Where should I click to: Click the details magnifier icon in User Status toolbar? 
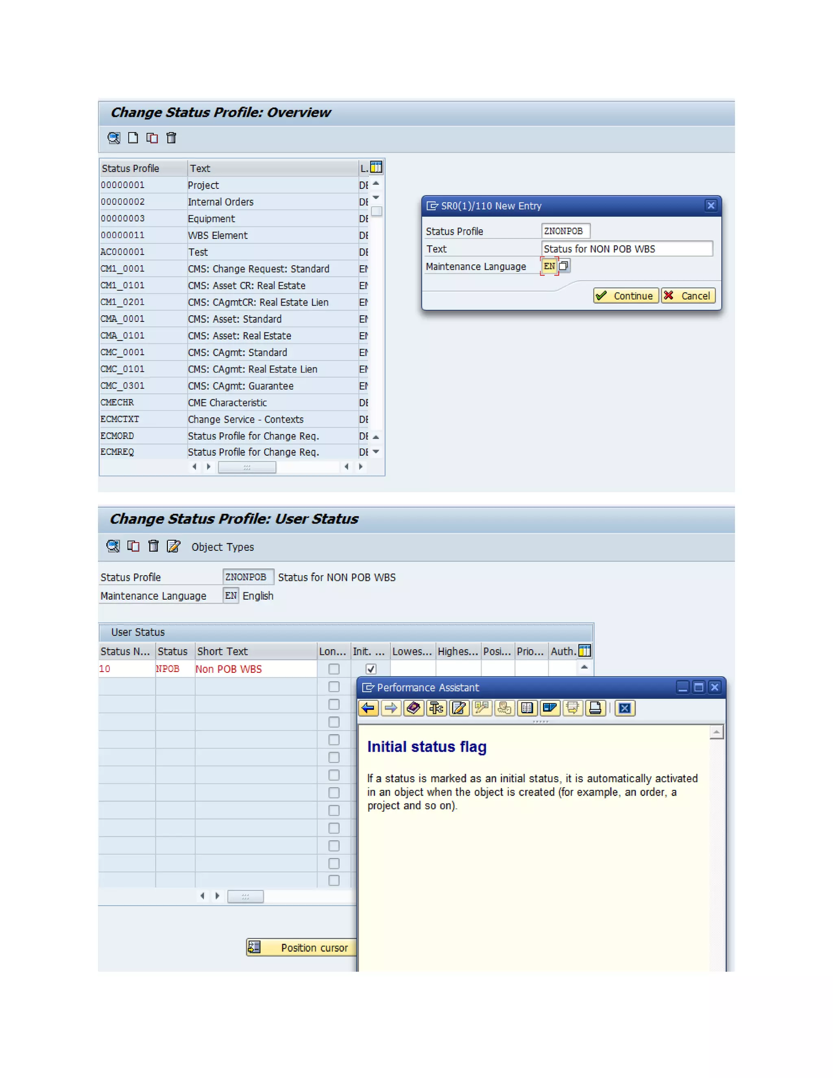(113, 546)
